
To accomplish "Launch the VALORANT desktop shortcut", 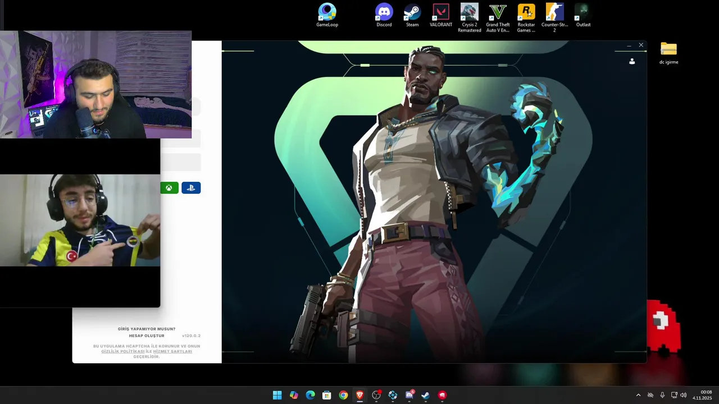I will pyautogui.click(x=441, y=16).
